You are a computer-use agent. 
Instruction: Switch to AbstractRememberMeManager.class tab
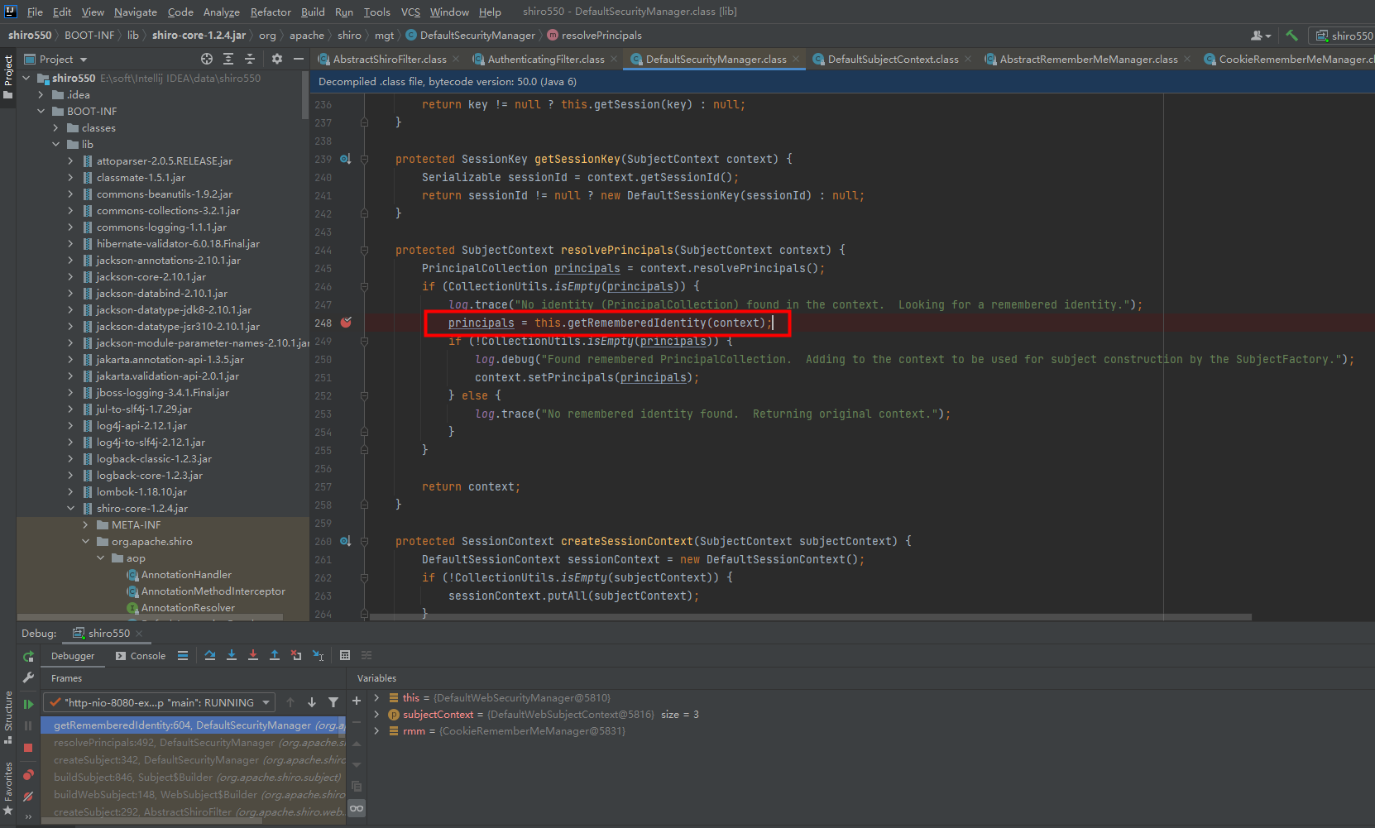pos(1088,59)
